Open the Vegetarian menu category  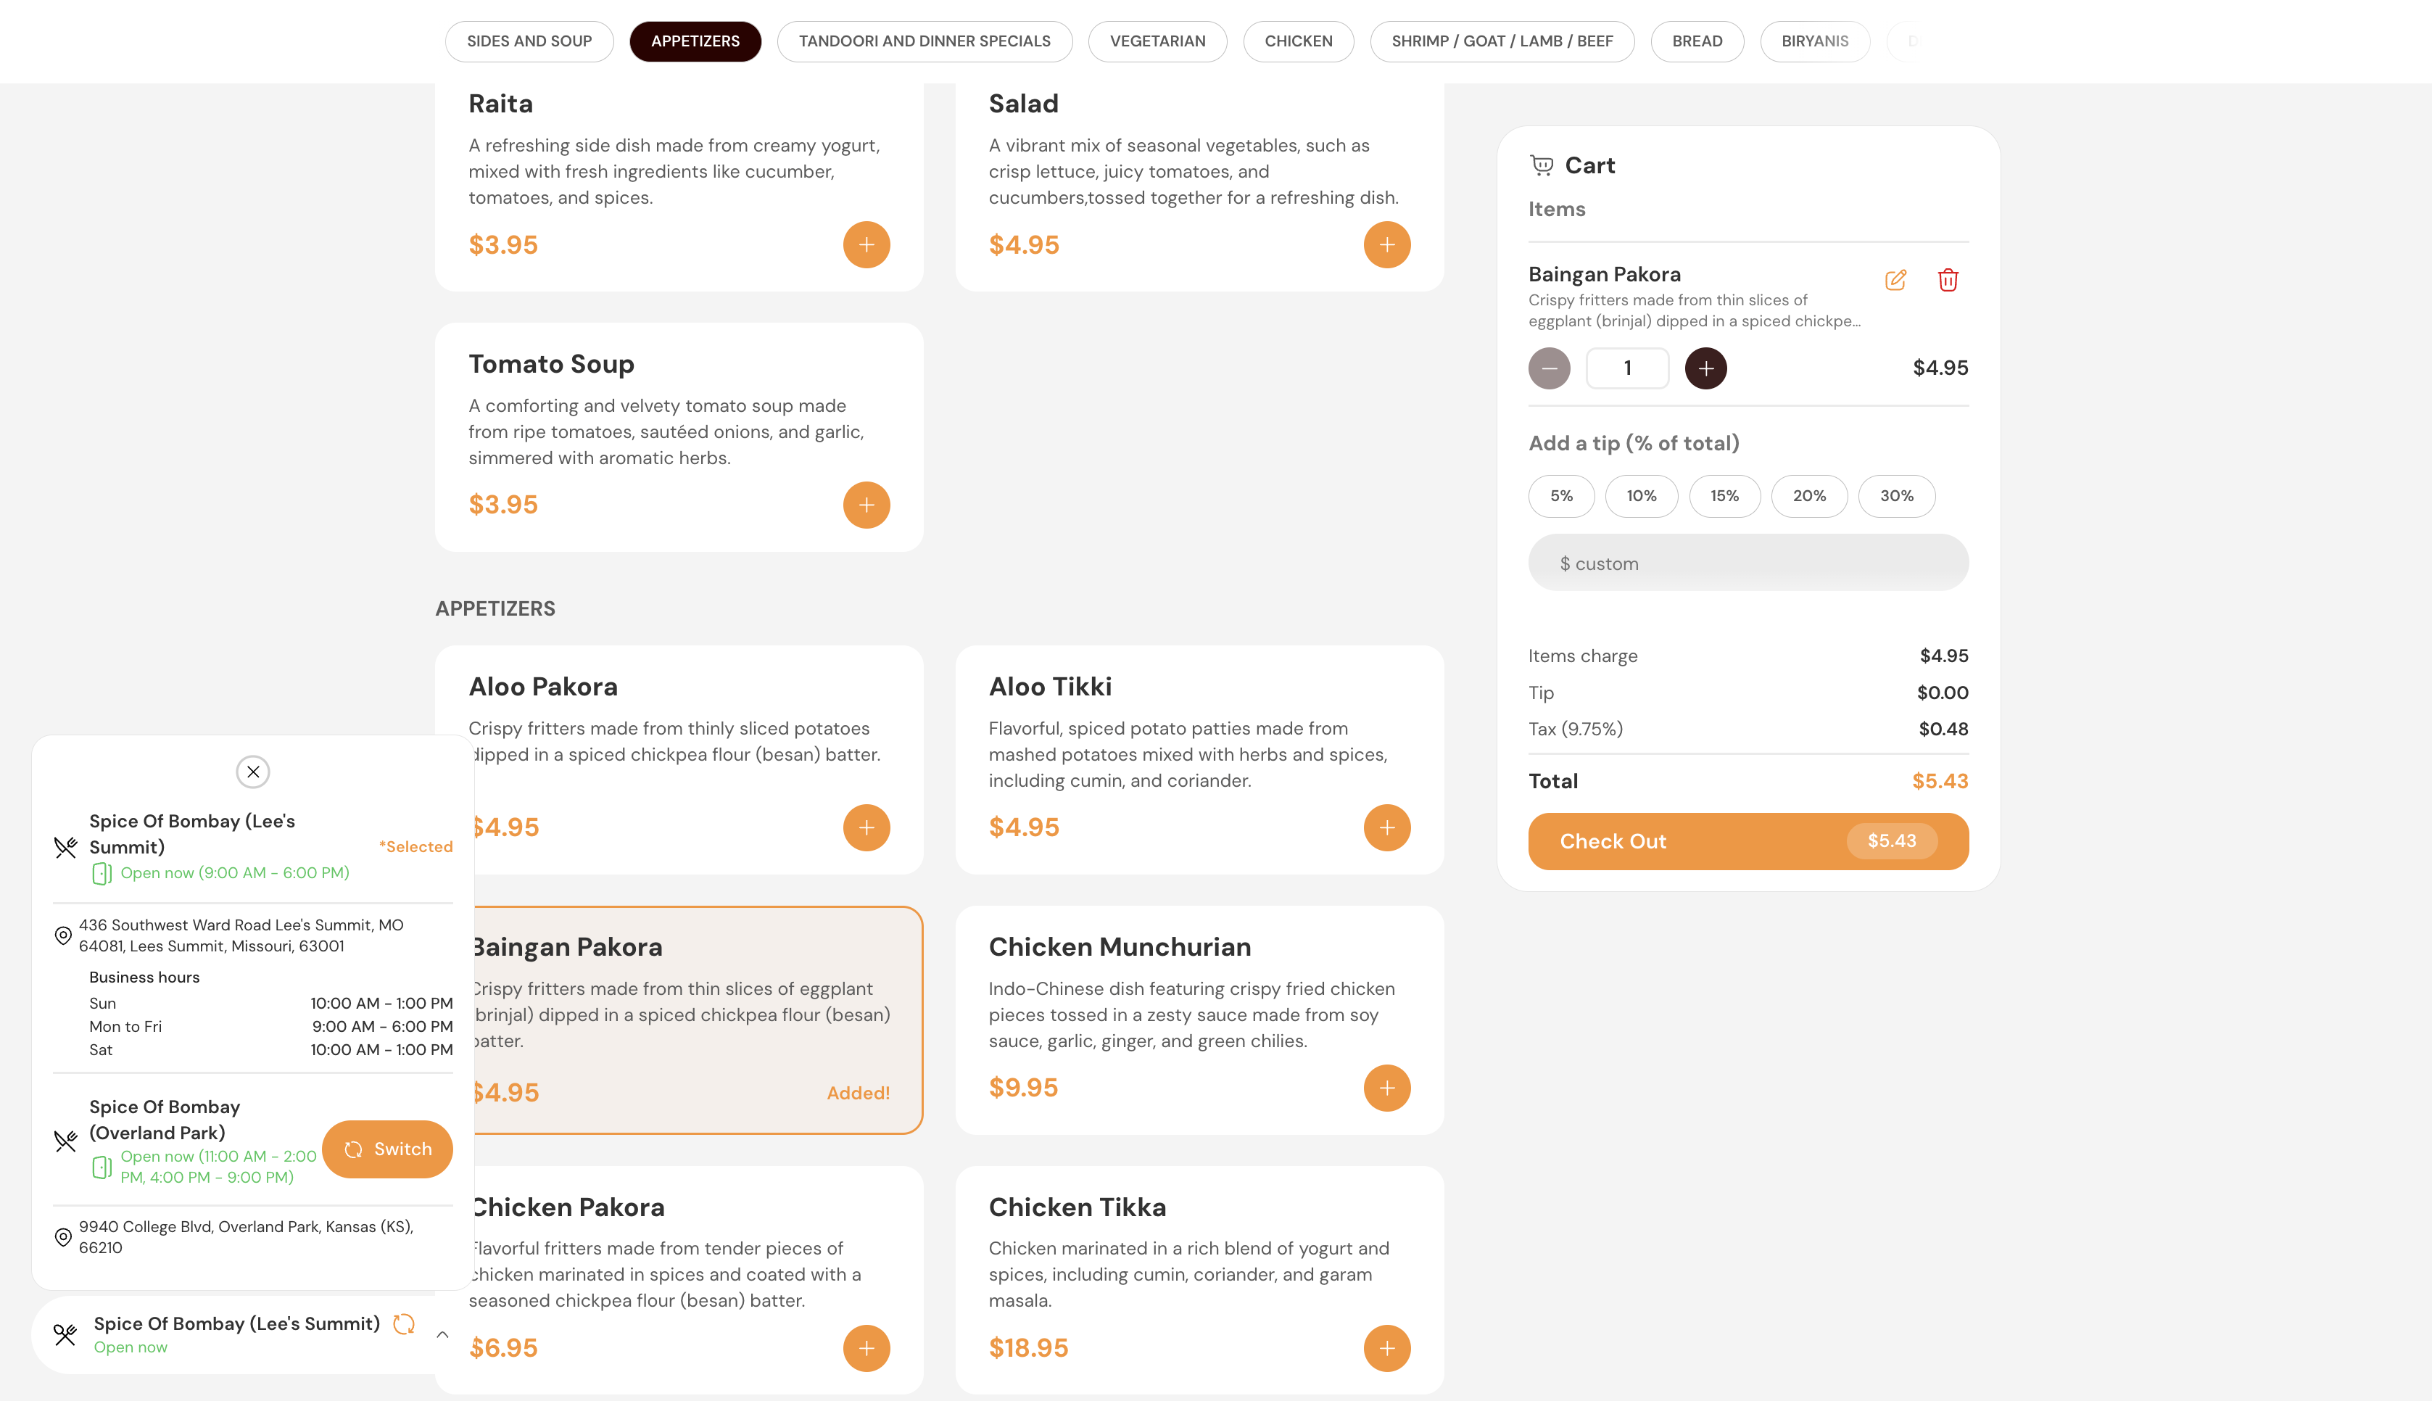pyautogui.click(x=1157, y=41)
